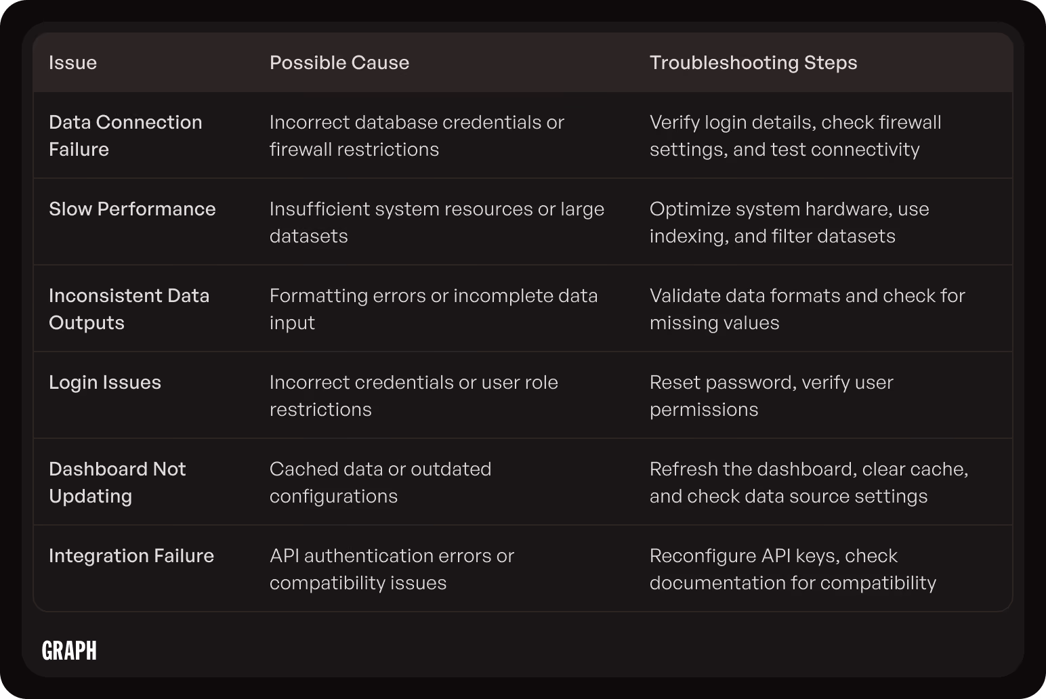Screen dimensions: 1046x699
Task: Click the Slow Performance issue cell
Action: coord(132,209)
